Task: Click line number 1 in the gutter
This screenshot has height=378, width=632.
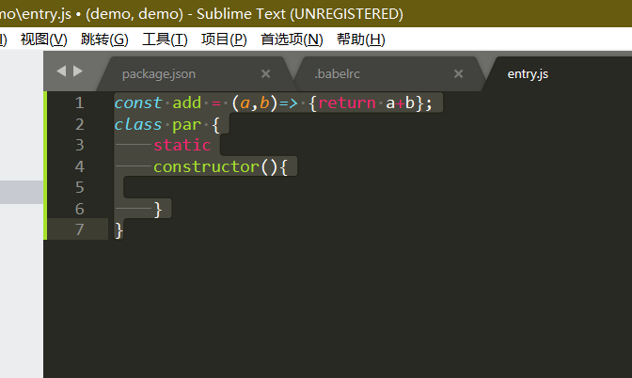Action: pos(79,103)
